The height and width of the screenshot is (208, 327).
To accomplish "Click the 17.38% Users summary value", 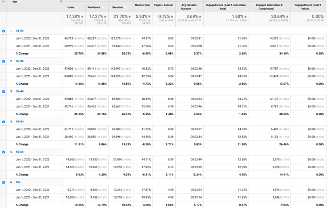I will (x=73, y=16).
